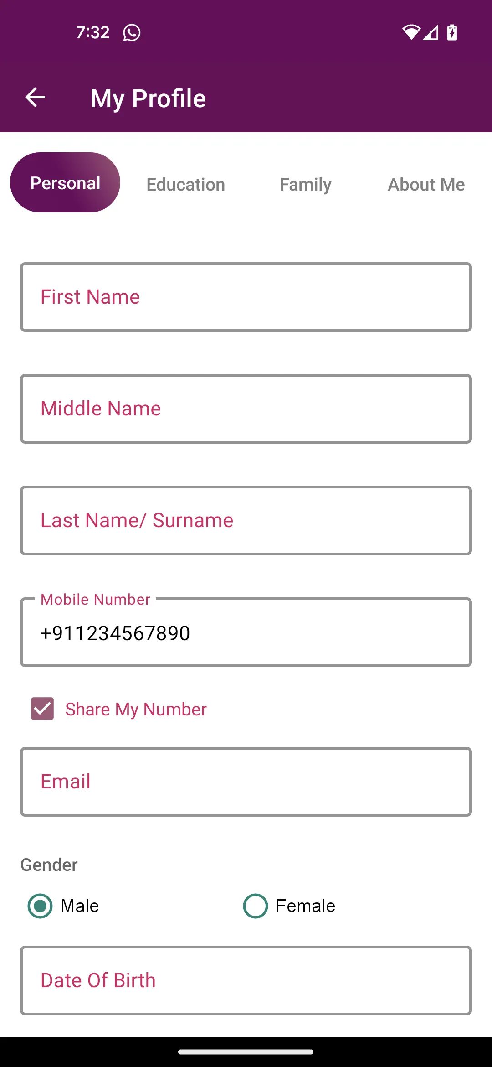This screenshot has width=492, height=1067.
Task: Tap the Email input field
Action: click(x=246, y=782)
